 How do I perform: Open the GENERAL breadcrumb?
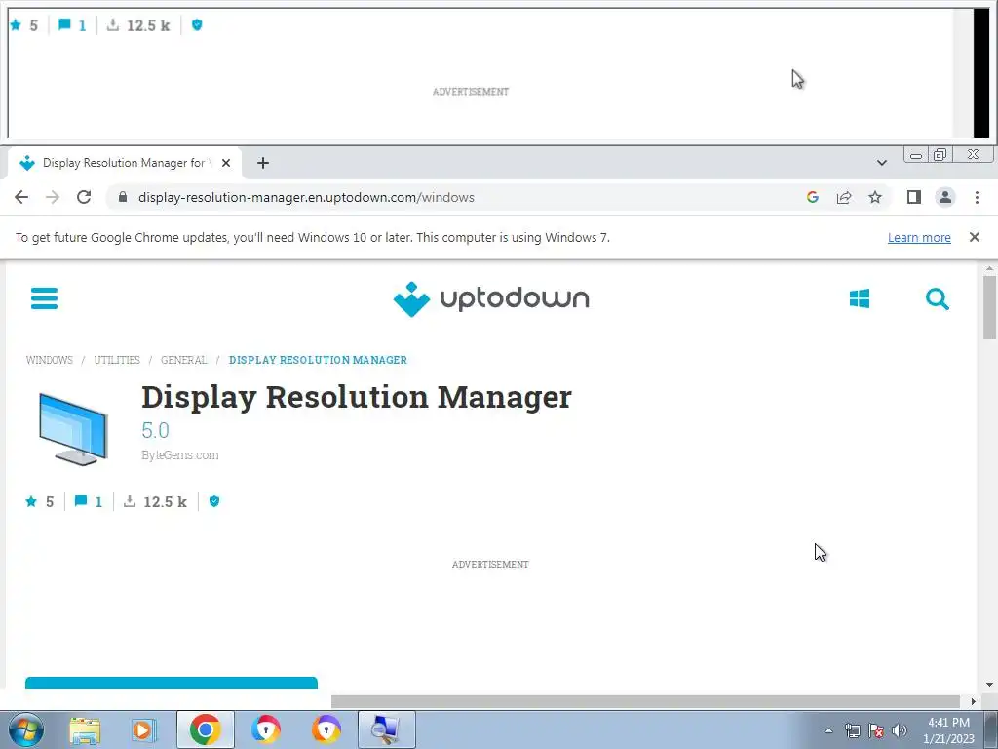[184, 360]
